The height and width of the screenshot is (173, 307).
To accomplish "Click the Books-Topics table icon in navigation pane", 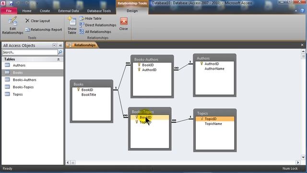I will click(x=7, y=87).
